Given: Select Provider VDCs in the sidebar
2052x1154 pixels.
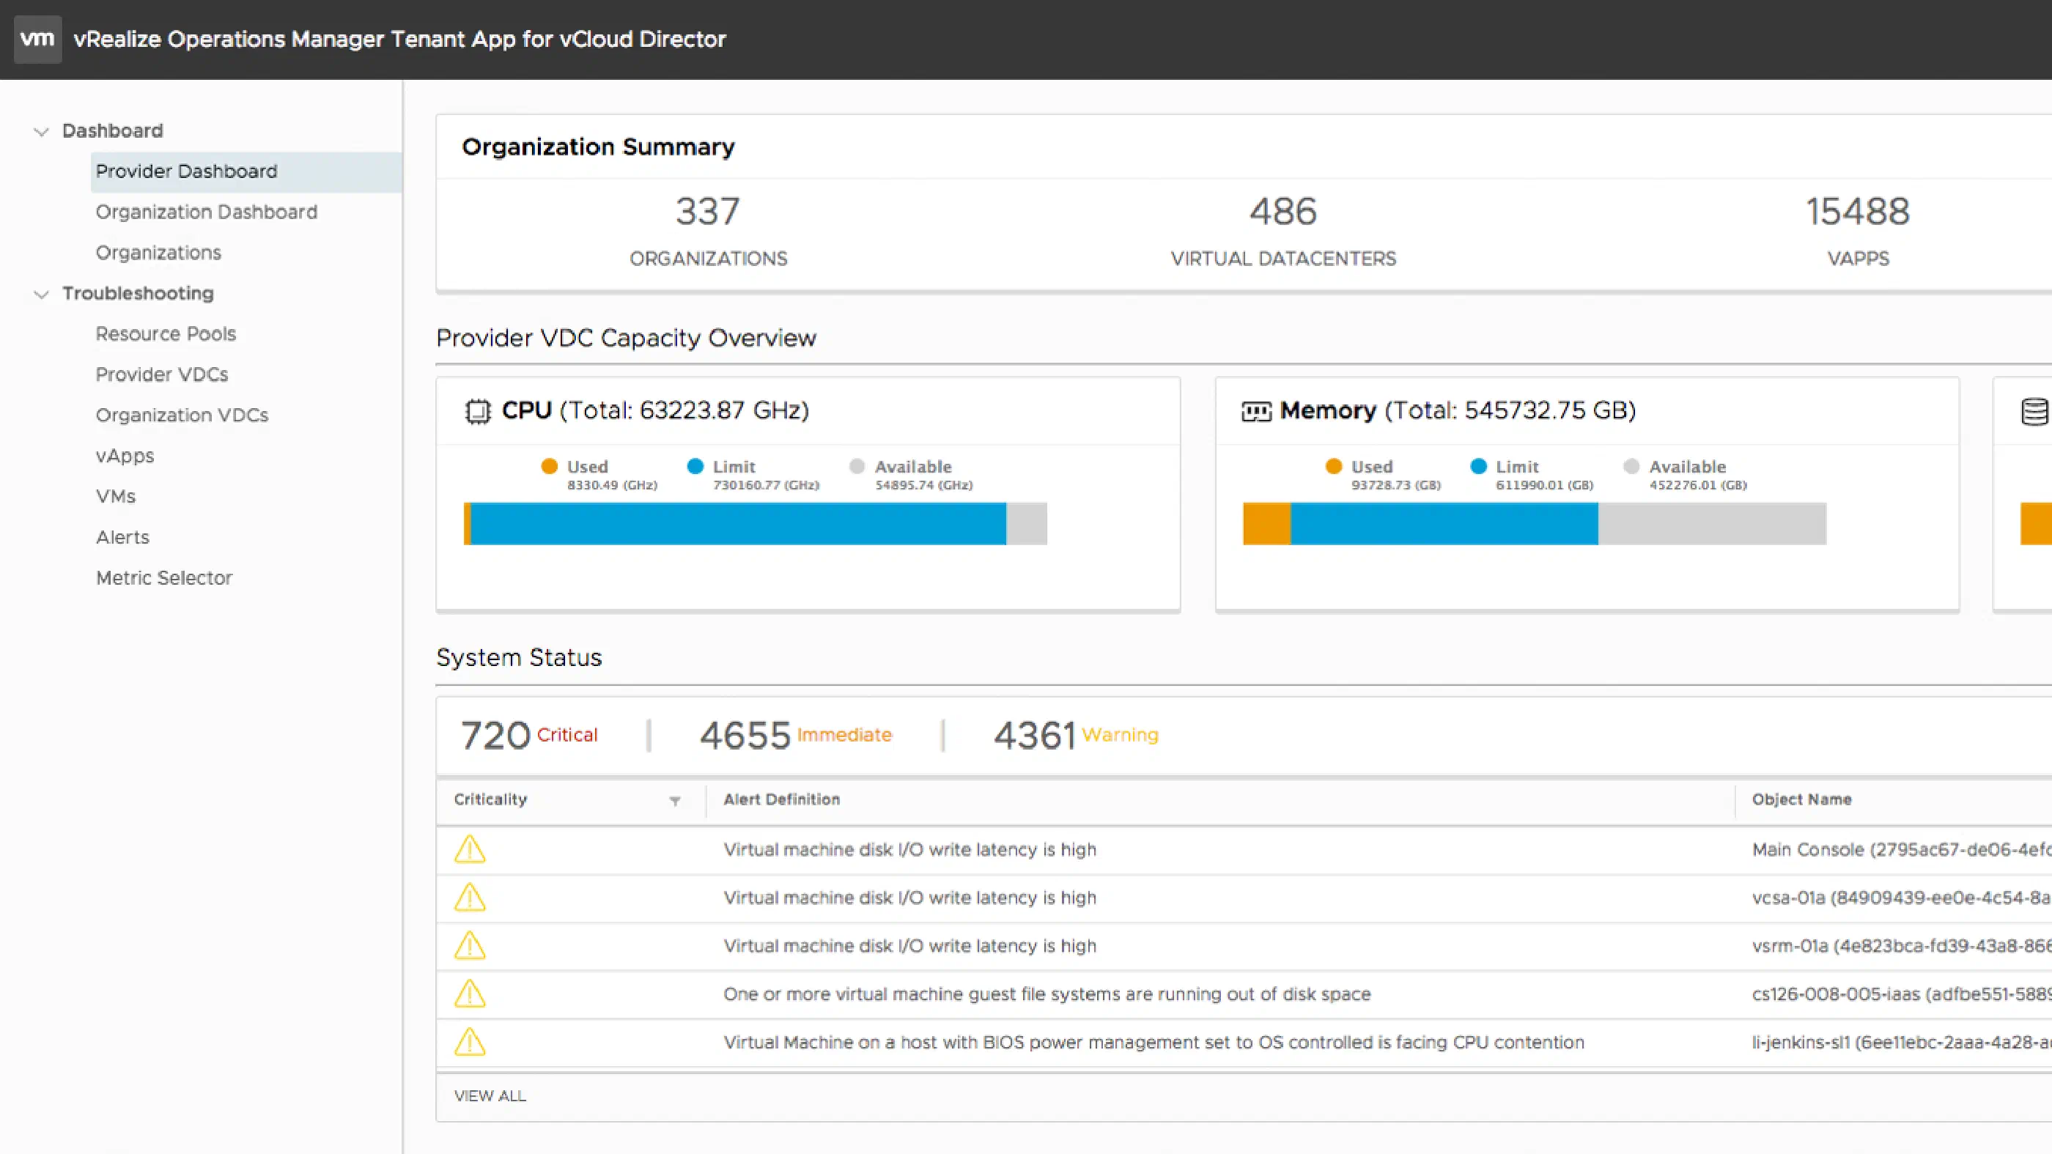Looking at the screenshot, I should pos(163,374).
